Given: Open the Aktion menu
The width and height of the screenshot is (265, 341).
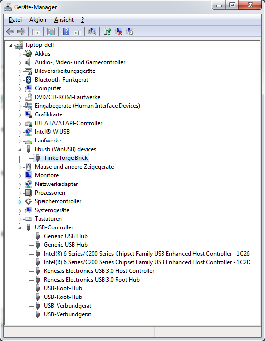Looking at the screenshot, I should tap(38, 20).
